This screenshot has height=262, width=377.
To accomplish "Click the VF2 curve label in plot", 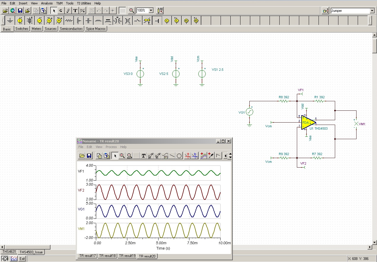I will [81, 190].
